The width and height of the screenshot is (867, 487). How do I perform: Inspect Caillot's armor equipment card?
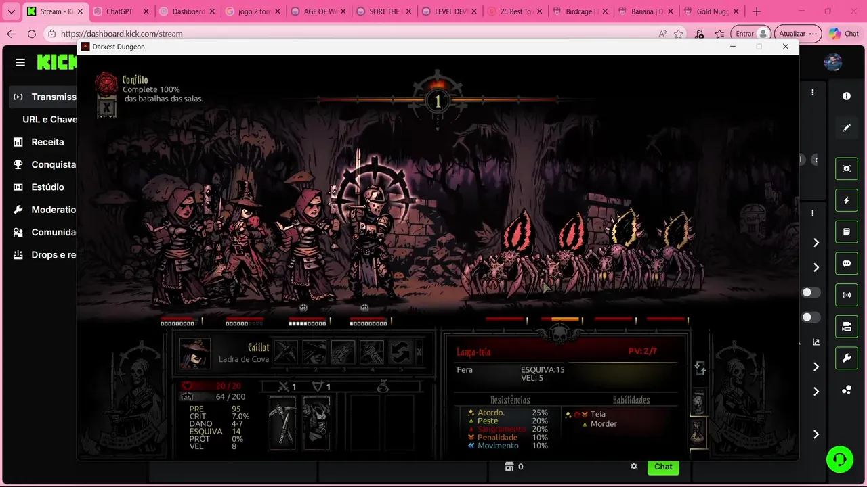click(316, 423)
